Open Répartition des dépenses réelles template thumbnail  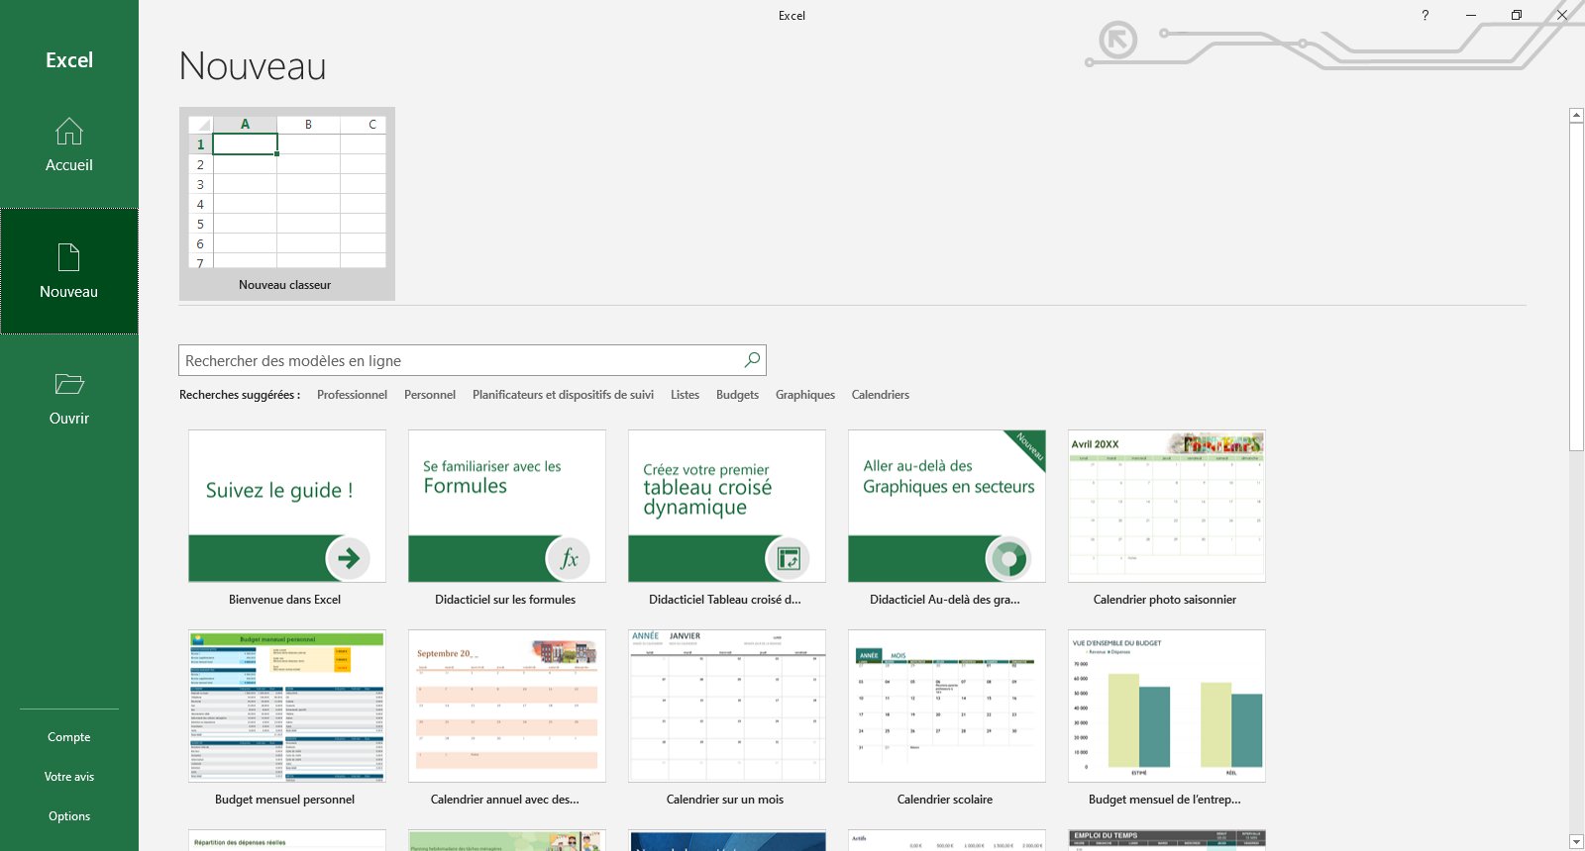[x=287, y=840]
